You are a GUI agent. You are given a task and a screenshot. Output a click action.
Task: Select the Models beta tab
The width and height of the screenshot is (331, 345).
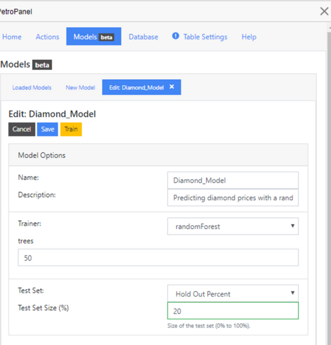coord(94,36)
